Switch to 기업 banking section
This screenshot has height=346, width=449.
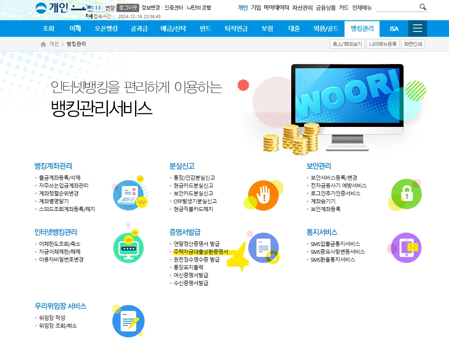click(256, 8)
